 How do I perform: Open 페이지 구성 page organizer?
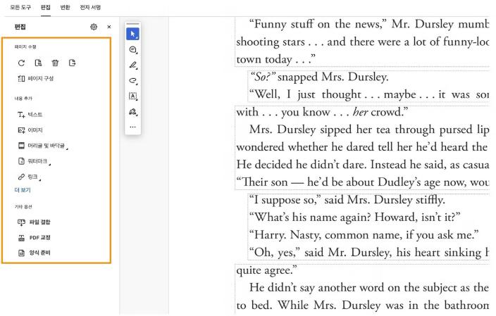click(35, 78)
